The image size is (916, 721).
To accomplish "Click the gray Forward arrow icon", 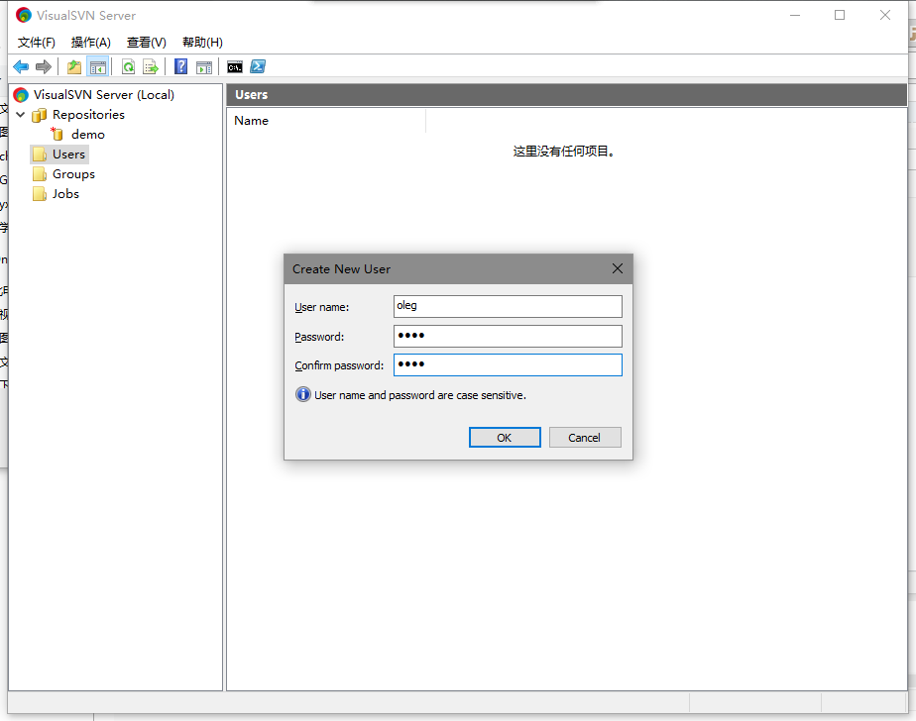I will click(44, 67).
